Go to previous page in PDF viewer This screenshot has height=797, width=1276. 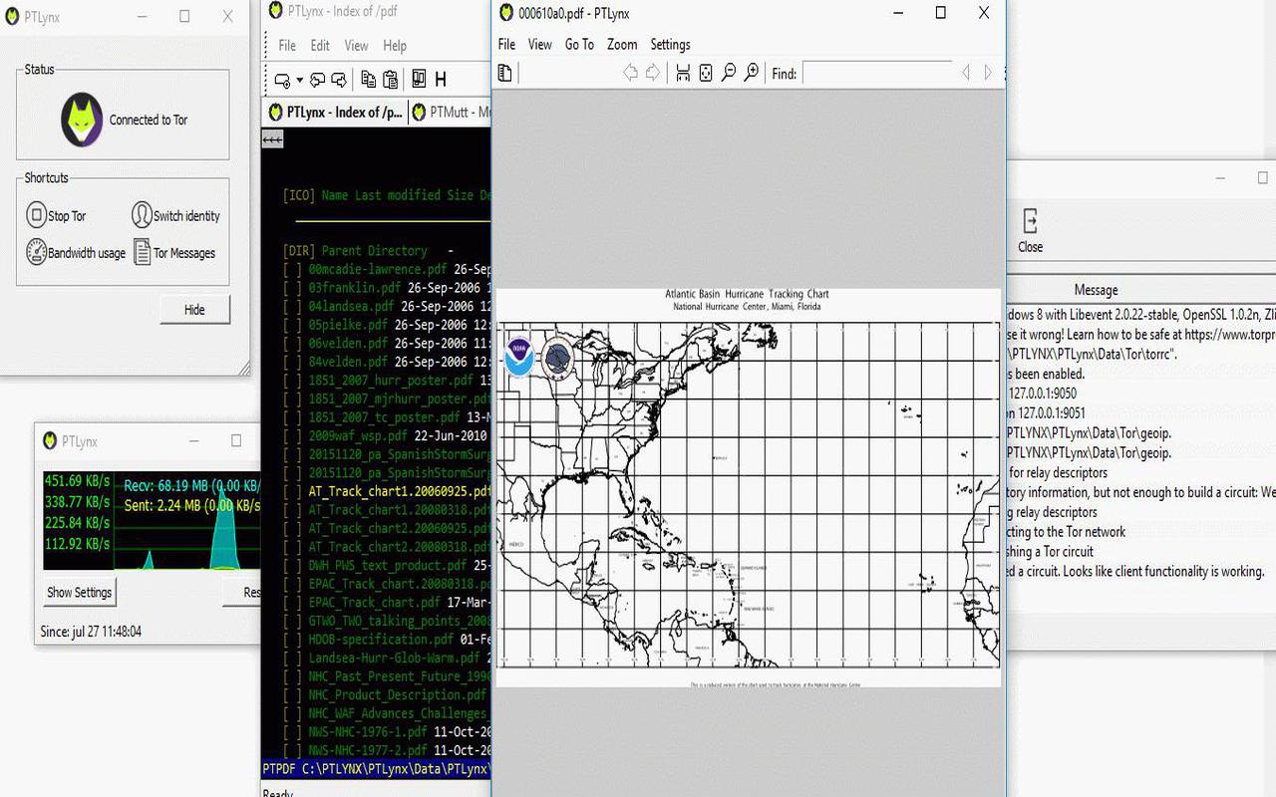pyautogui.click(x=630, y=73)
